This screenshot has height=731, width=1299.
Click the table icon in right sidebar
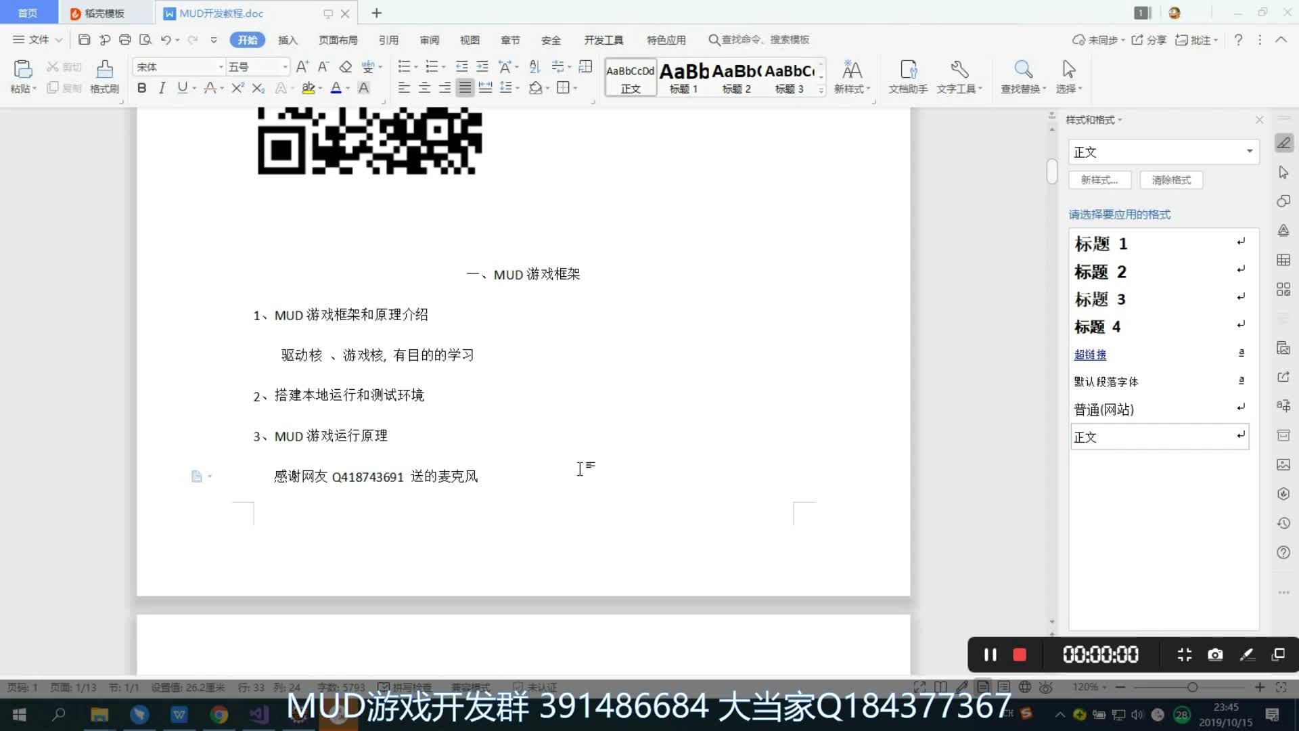[x=1283, y=260]
